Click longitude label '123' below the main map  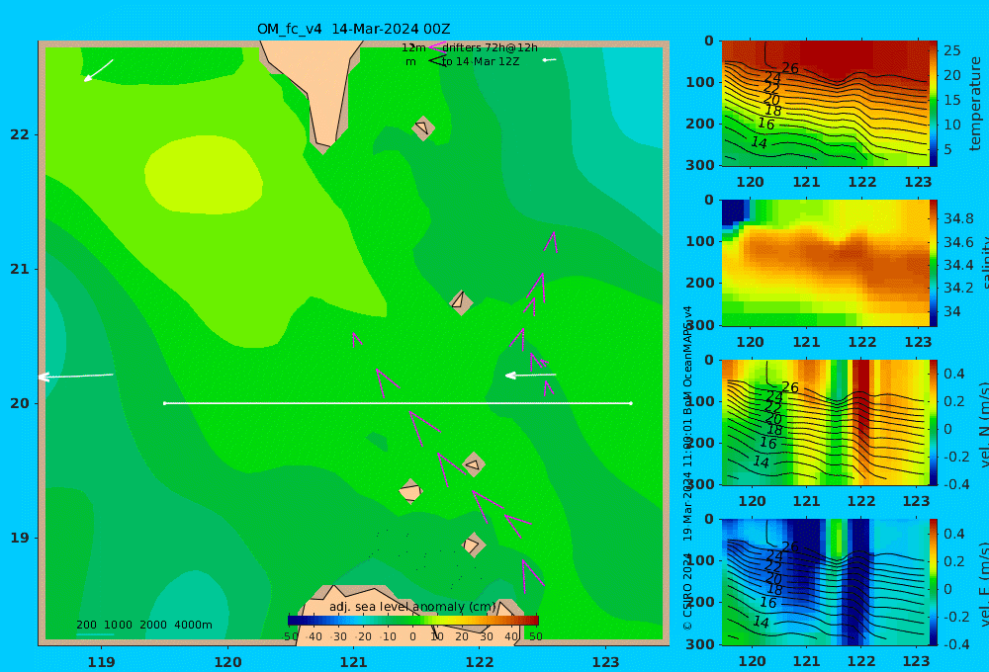tap(606, 662)
